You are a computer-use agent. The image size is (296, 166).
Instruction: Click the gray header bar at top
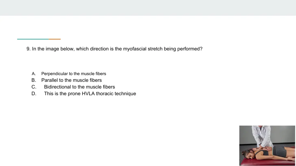pos(148,8)
